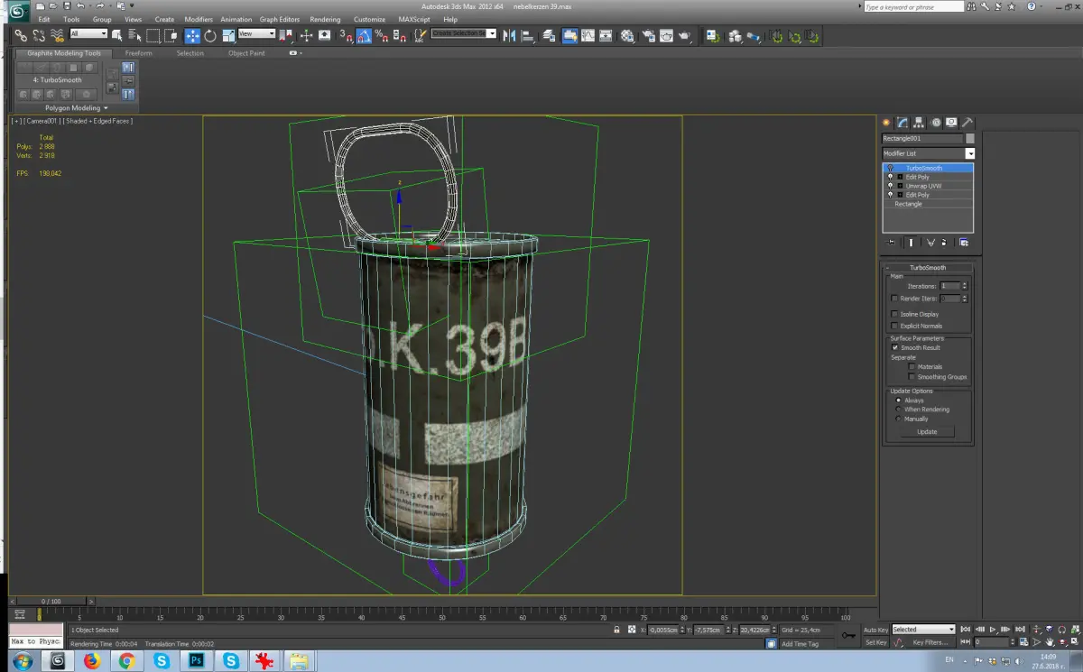Expand the Modifier List dropdown
The image size is (1083, 672).
970,154
